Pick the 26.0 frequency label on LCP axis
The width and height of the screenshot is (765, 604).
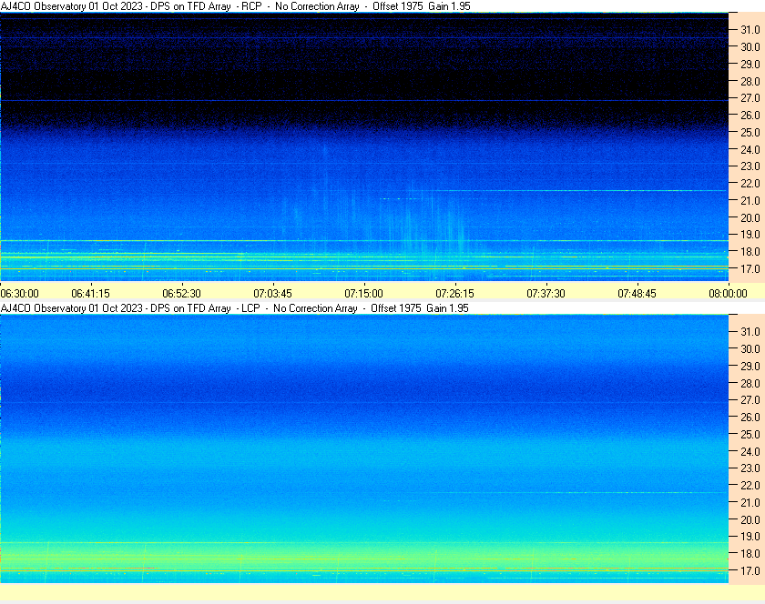point(750,417)
